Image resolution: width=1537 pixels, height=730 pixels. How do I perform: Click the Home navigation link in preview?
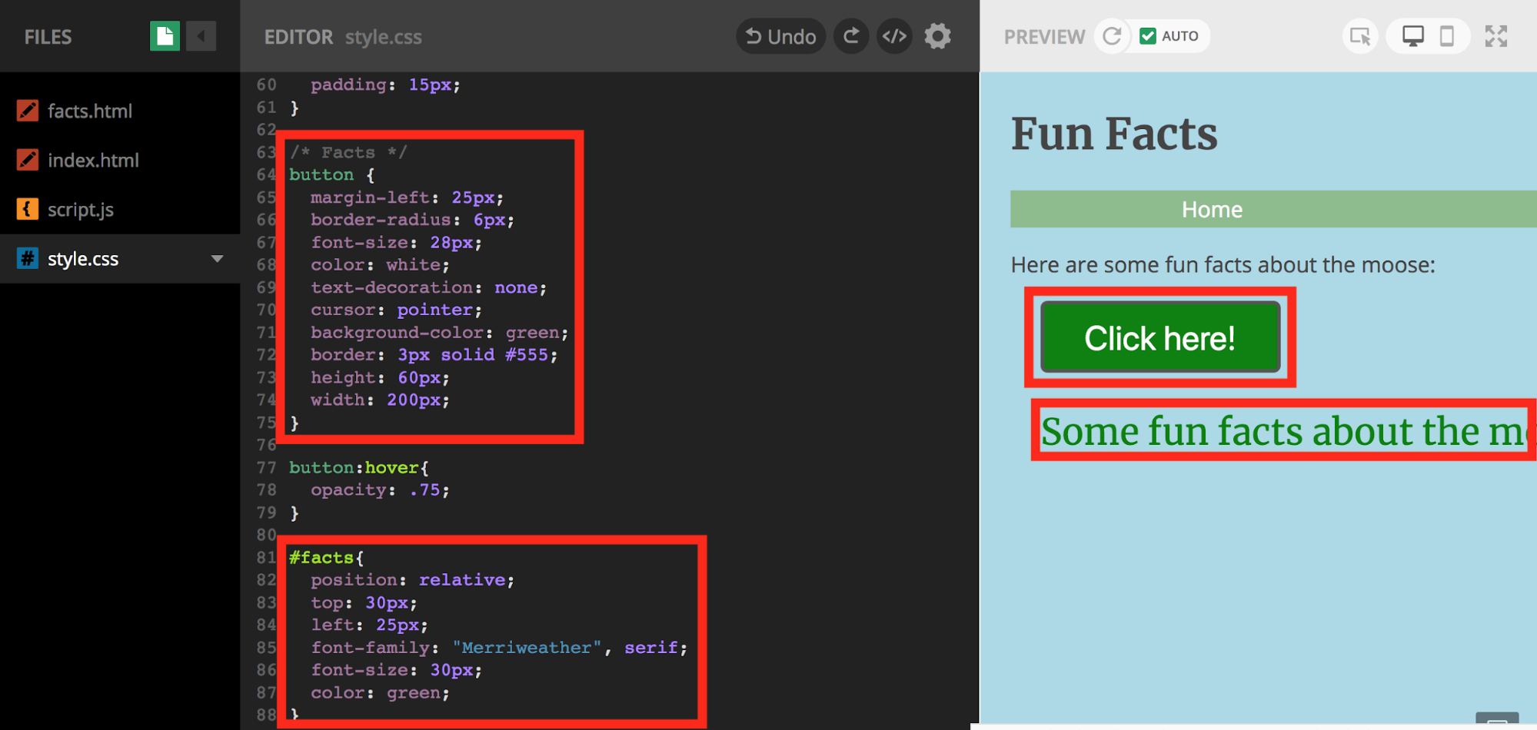[x=1212, y=210]
